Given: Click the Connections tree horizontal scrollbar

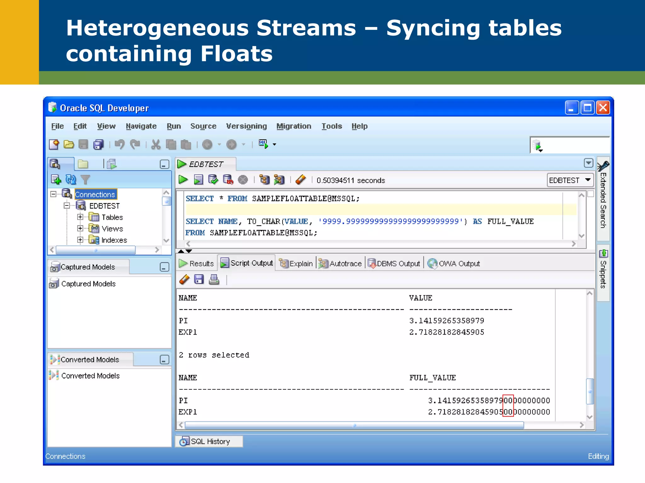Looking at the screenshot, I should coord(96,250).
